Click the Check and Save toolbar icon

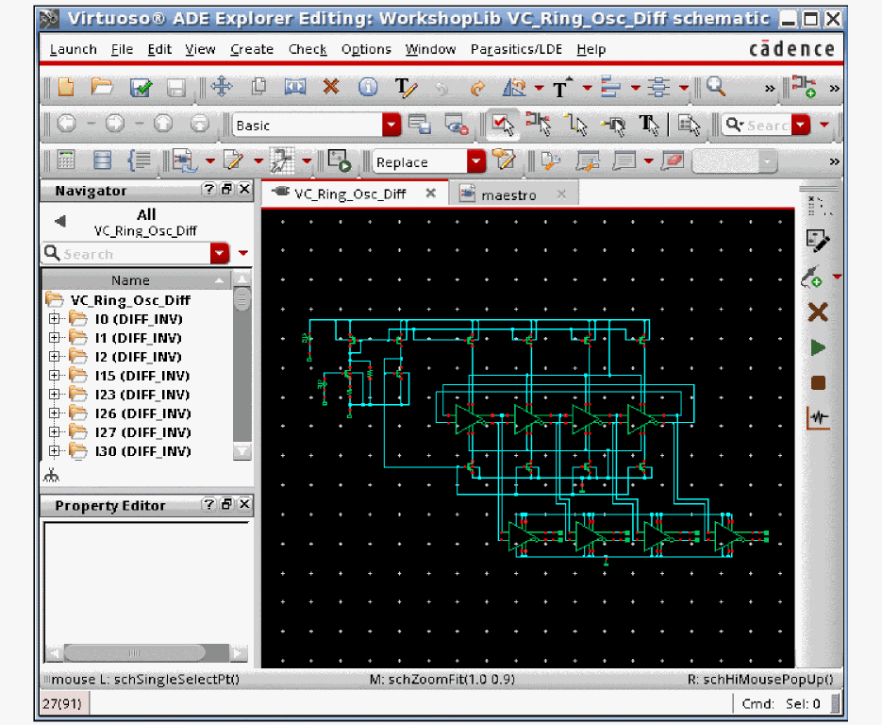coord(141,88)
